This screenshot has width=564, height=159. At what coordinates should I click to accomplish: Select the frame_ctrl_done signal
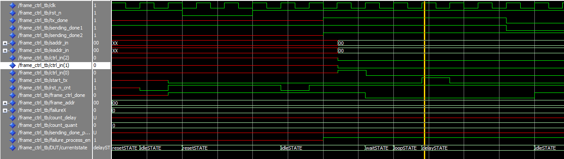tap(51, 95)
